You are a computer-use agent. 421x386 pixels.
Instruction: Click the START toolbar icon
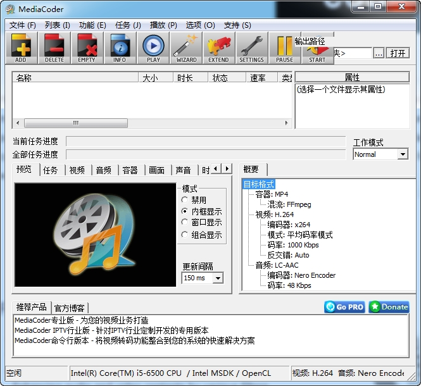coord(318,54)
